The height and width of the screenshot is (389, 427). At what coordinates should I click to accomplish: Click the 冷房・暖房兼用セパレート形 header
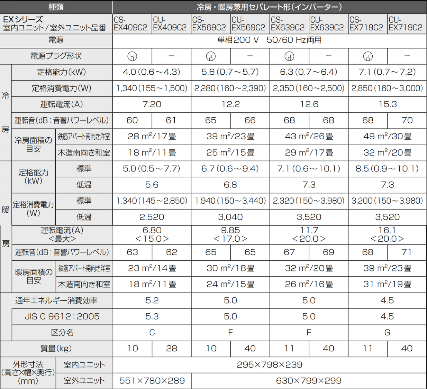point(269,7)
